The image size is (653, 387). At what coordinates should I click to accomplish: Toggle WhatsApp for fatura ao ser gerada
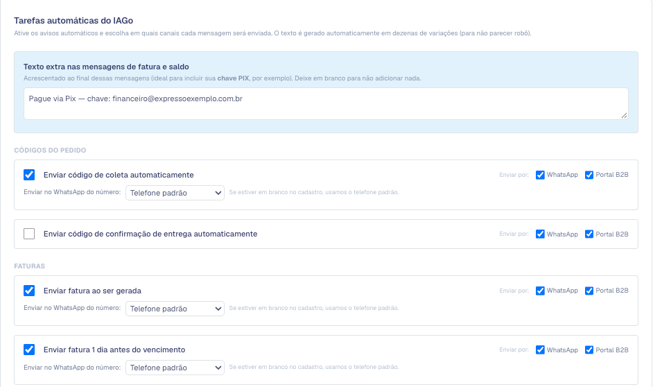tap(540, 291)
